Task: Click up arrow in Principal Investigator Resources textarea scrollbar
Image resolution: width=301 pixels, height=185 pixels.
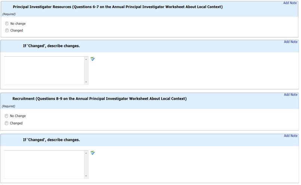Action: pos(86,59)
